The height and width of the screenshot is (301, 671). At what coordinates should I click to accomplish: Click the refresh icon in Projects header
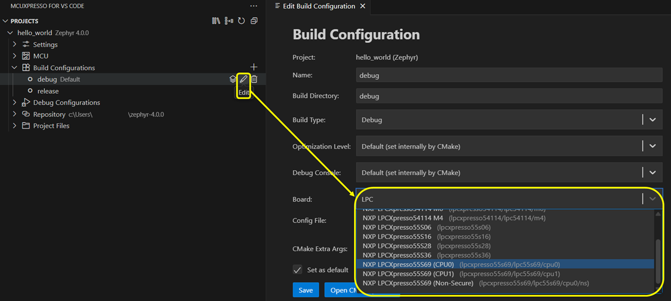tap(241, 21)
